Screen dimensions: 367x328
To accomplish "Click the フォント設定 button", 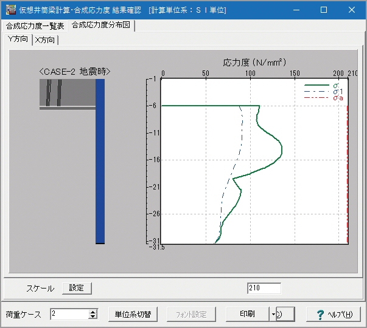I will 191,314.
